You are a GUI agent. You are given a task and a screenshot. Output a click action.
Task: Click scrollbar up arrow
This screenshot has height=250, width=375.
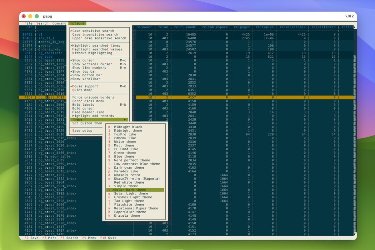click(x=355, y=27)
